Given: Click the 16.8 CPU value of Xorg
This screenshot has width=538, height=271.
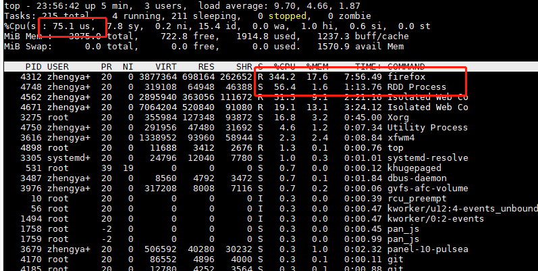Looking at the screenshot, I should pos(285,118).
